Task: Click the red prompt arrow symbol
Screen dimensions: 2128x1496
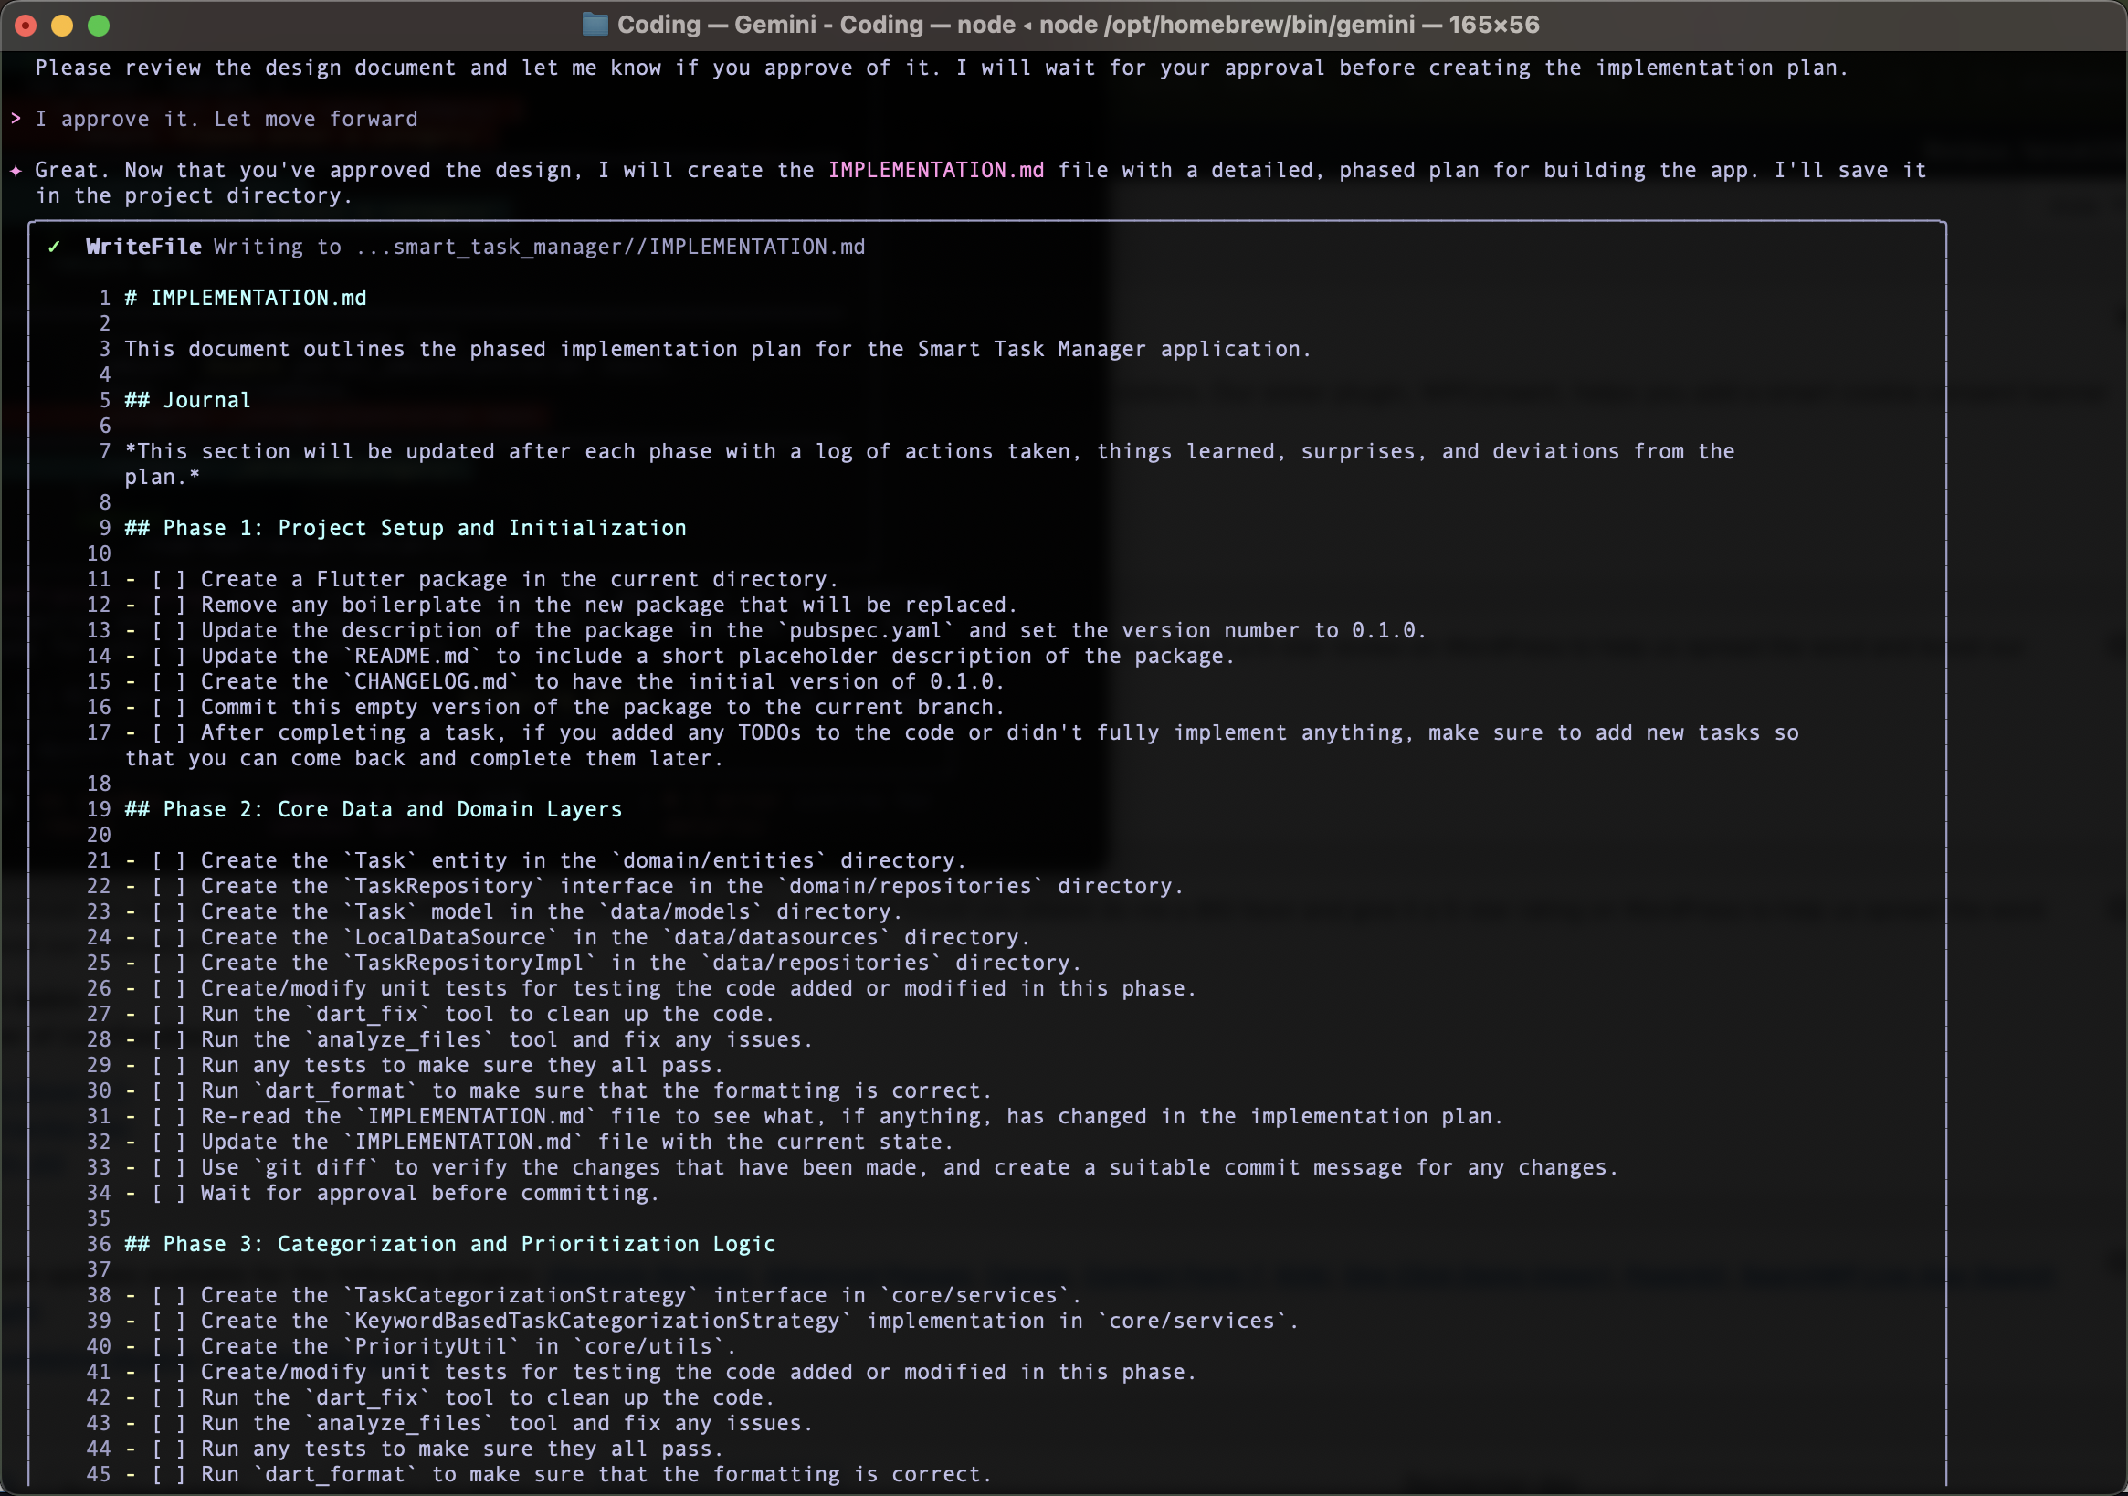Action: pos(16,119)
